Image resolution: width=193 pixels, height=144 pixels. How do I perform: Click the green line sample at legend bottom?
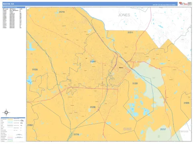tap(10, 141)
